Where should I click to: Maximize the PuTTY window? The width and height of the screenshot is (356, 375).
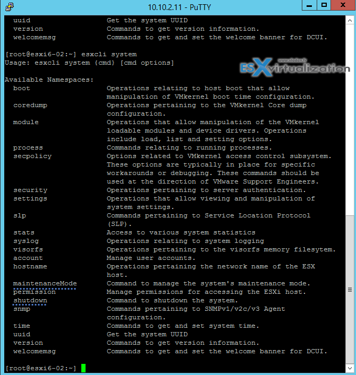324,5
